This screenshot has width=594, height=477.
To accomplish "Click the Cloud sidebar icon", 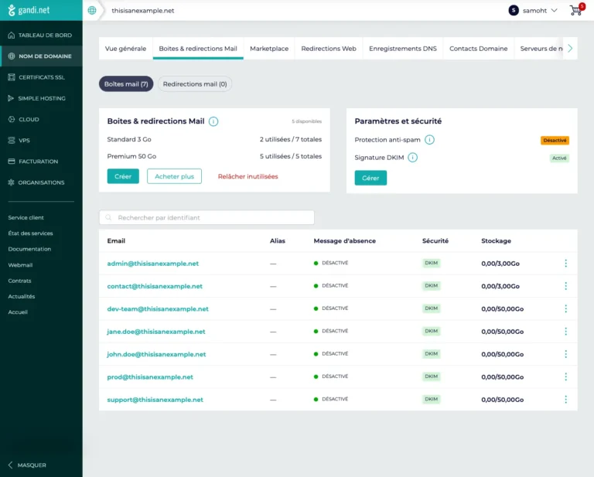I will (x=12, y=119).
